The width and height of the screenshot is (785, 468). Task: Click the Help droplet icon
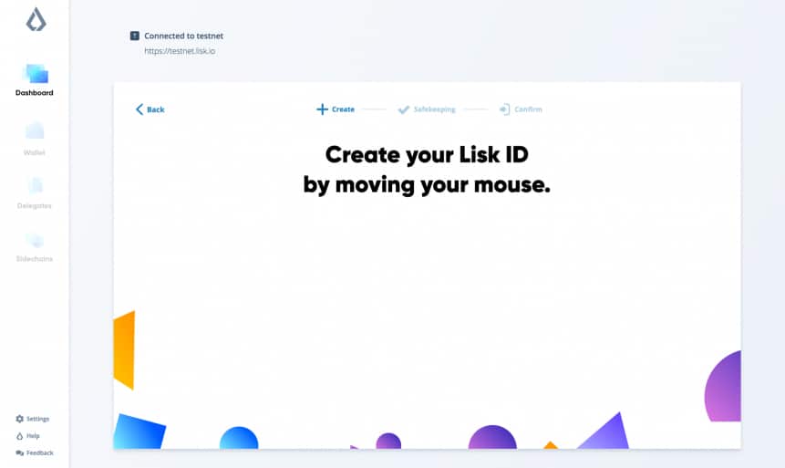point(20,436)
